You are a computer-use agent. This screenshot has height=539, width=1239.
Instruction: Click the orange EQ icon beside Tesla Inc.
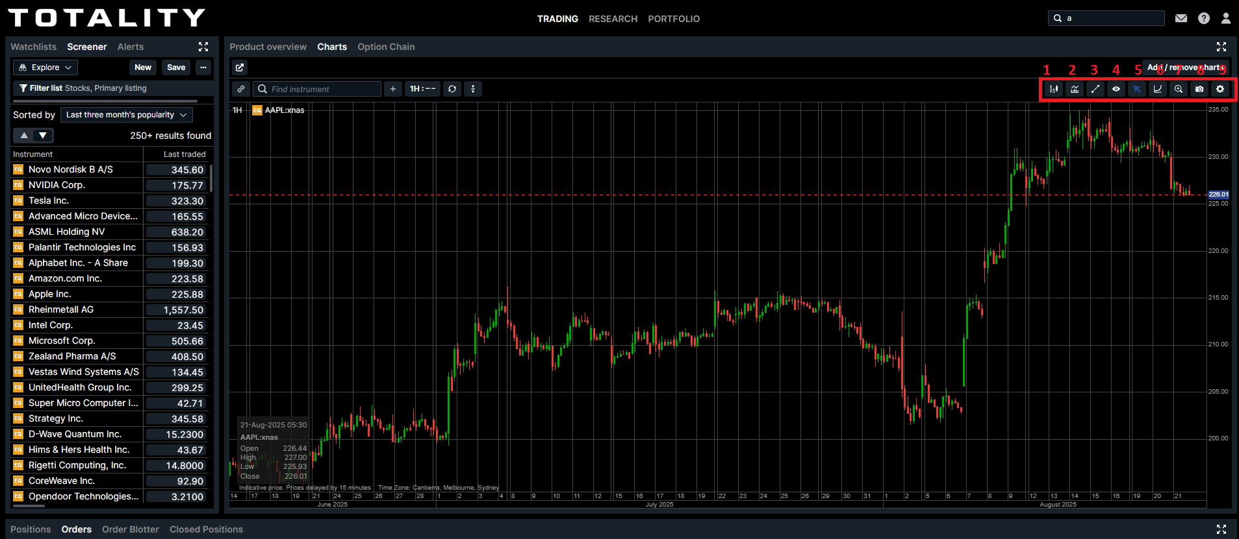[x=18, y=200]
